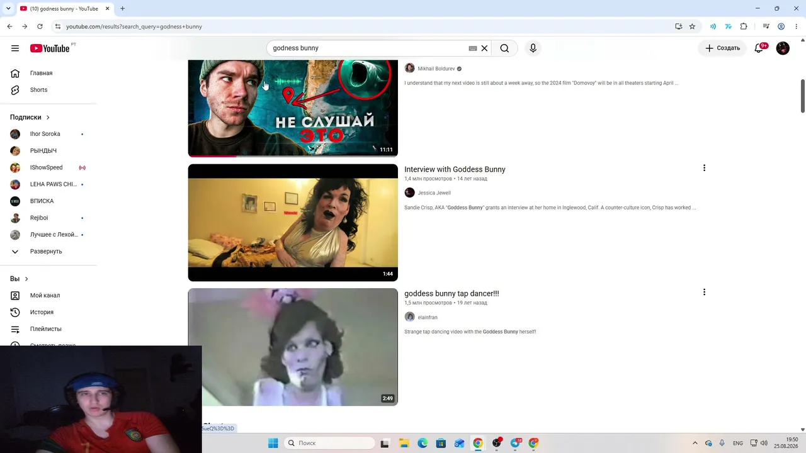
Task: Install the YouTube app from address bar
Action: coord(678,26)
